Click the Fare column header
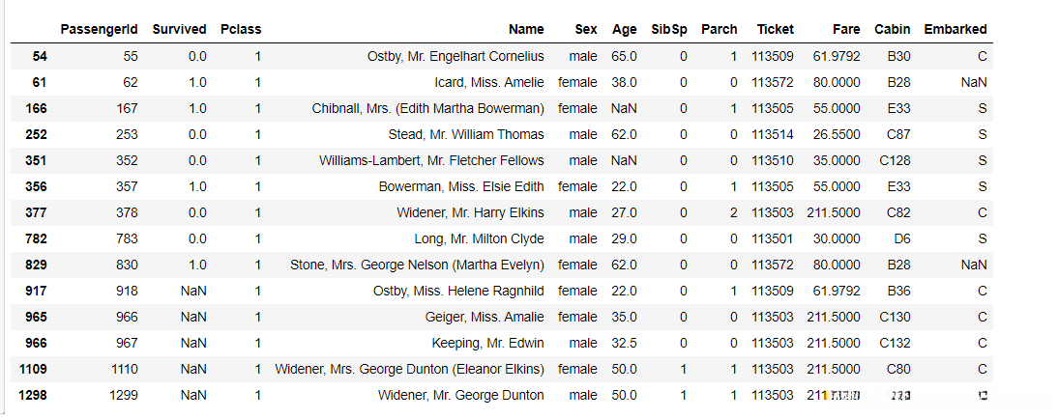This screenshot has height=419, width=1058. 845,30
